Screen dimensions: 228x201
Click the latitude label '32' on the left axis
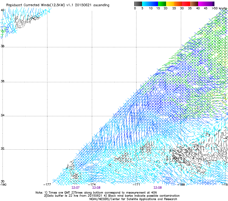pyautogui.click(x=2, y=149)
